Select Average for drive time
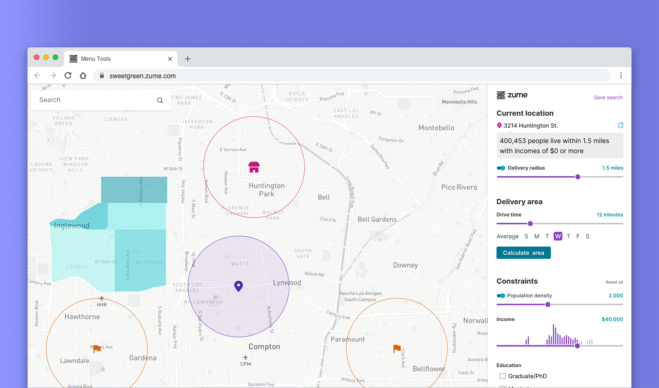Image resolution: width=659 pixels, height=388 pixels. click(507, 236)
